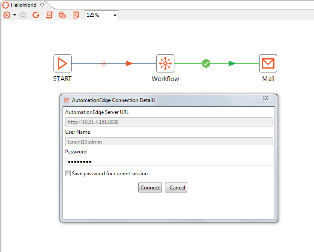The height and width of the screenshot is (252, 314).
Task: Enable Save password for current session
Action: point(68,174)
